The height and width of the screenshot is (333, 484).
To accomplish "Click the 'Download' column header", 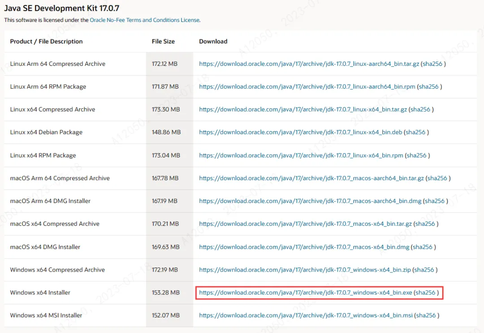I will 213,42.
